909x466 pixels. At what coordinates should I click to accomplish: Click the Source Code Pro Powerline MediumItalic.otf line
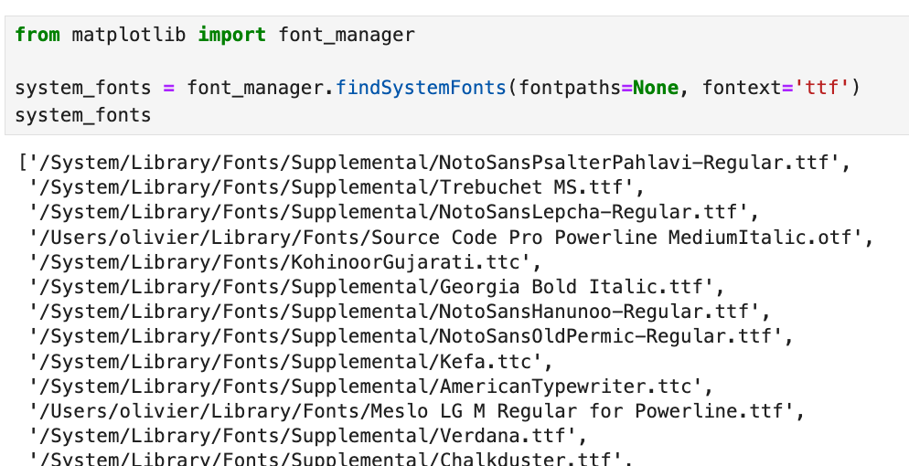(x=452, y=238)
